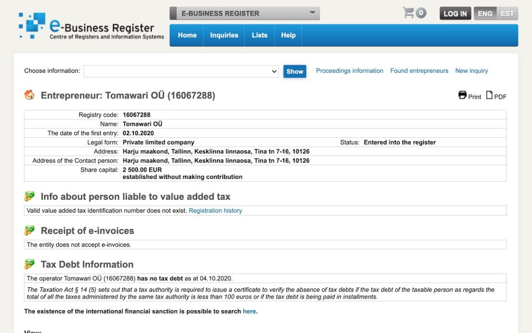Click the 'Choose information:' label
The image size is (532, 333).
[x=52, y=71]
